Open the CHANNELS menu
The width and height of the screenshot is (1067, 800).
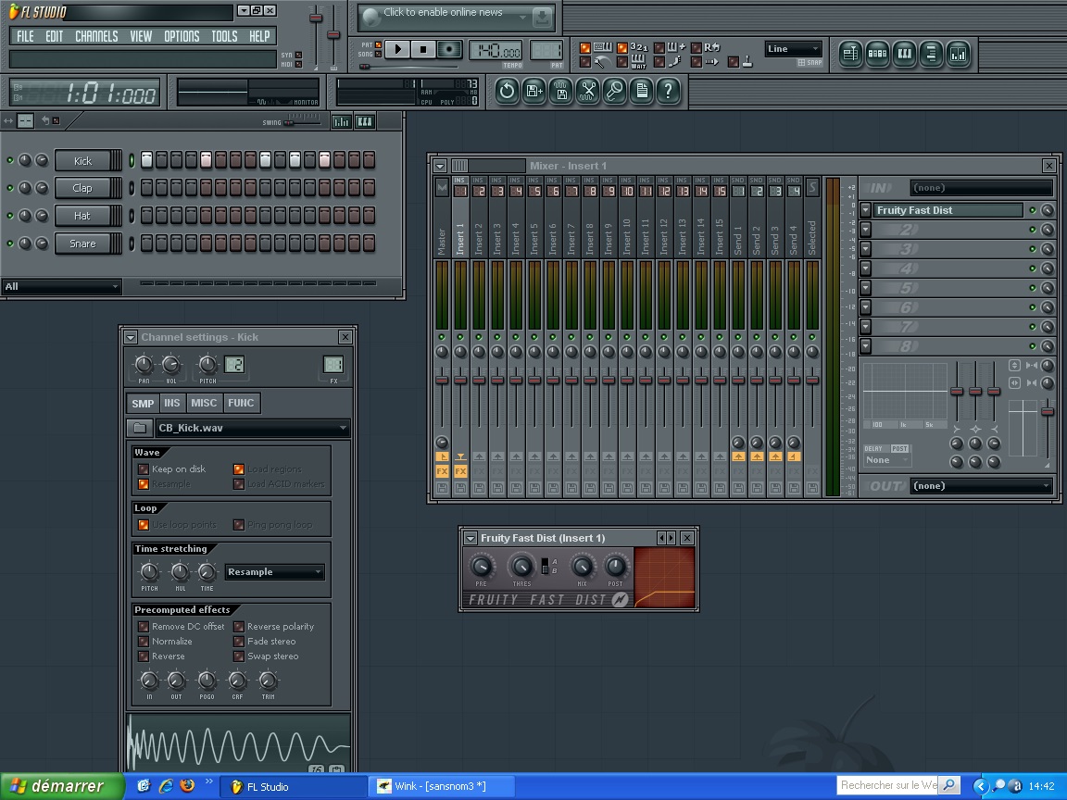point(96,36)
